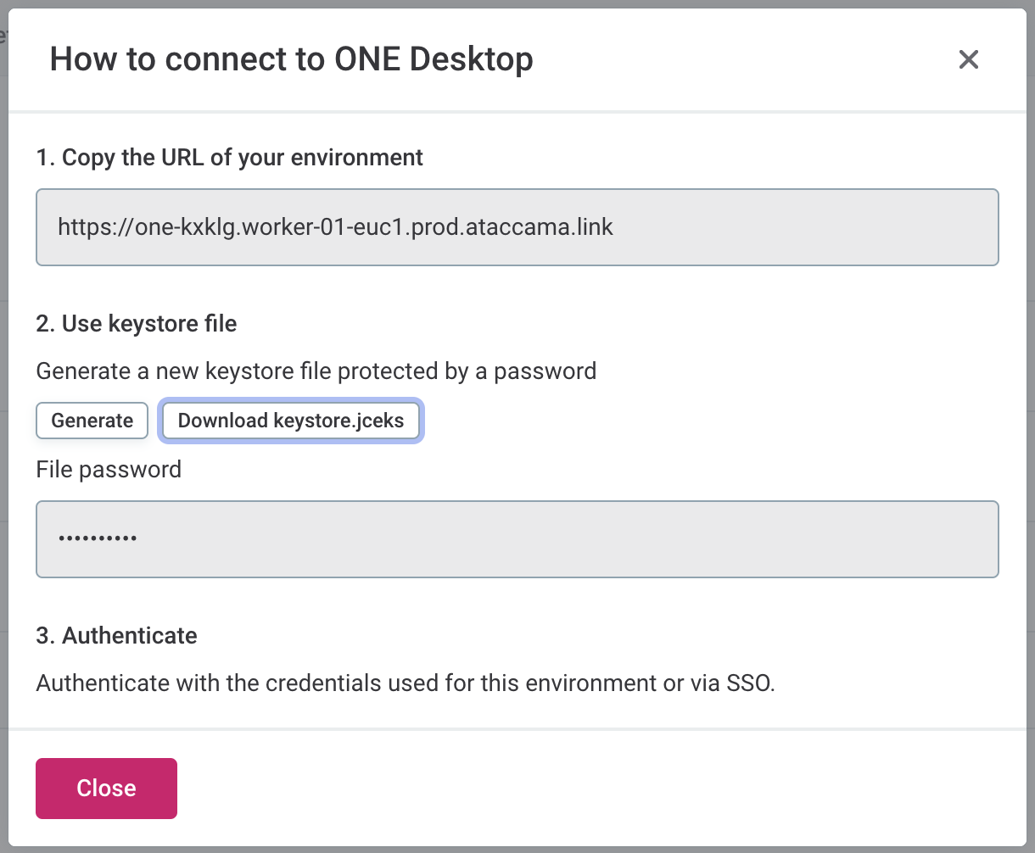Click inside the File password field

click(517, 539)
